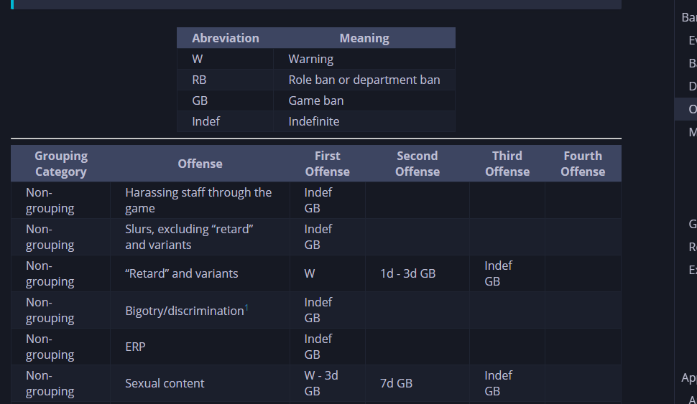The image size is (697, 404).
Task: Open the Bigotry/discrimination footnote 1 link
Action: (246, 308)
